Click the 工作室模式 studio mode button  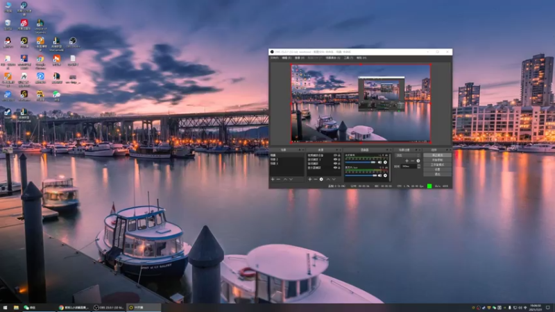point(438,165)
